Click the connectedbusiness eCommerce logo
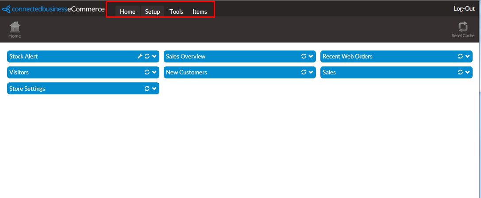This screenshot has width=481, height=198. coord(53,9)
